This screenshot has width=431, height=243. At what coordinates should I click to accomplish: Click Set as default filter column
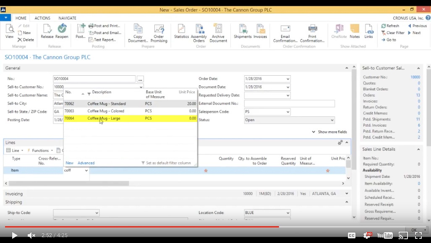166,163
